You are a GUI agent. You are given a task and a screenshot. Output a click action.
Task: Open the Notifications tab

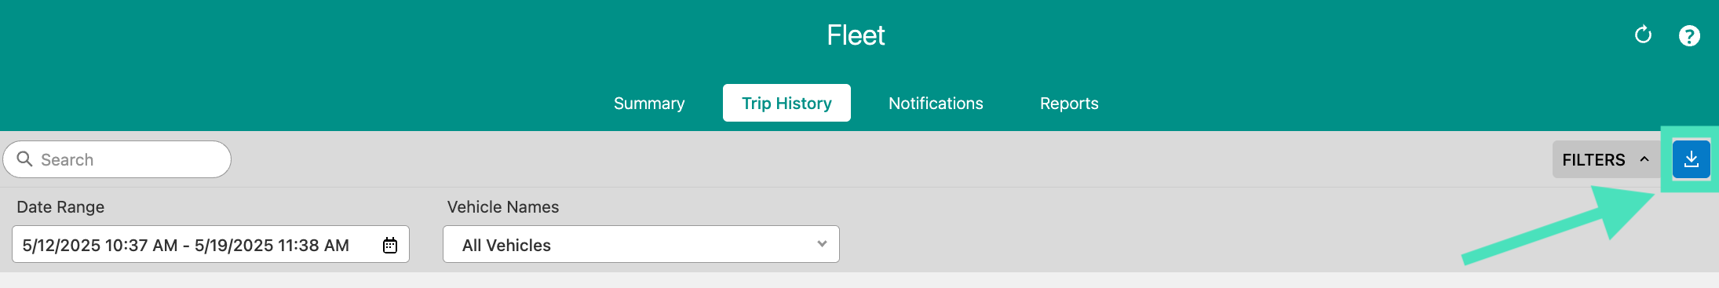pos(936,104)
